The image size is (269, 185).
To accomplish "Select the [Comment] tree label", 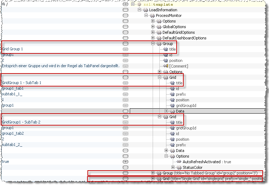I will coord(179,66).
